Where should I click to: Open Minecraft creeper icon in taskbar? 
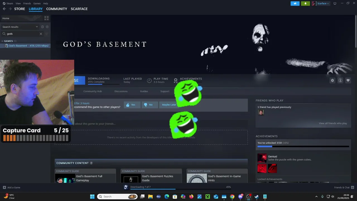click(x=208, y=197)
